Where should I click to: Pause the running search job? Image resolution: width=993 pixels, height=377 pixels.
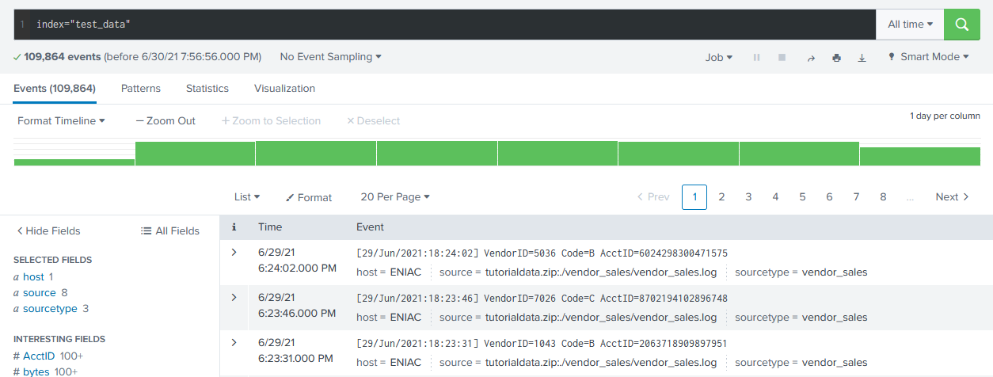coord(756,58)
